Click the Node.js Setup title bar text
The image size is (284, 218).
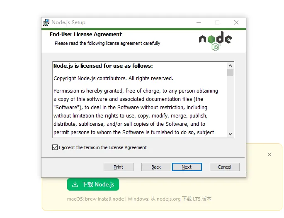68,22
